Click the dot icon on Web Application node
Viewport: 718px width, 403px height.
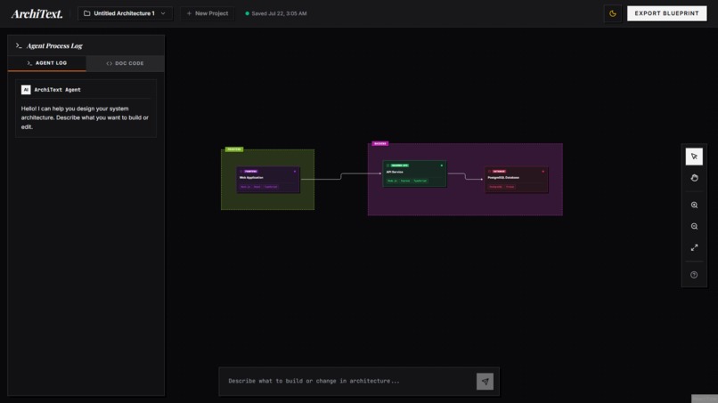(x=295, y=172)
